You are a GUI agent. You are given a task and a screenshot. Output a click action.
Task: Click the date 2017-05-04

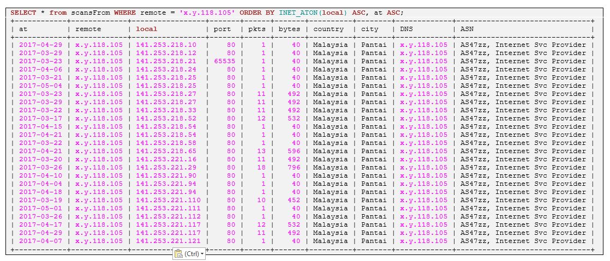coord(40,86)
